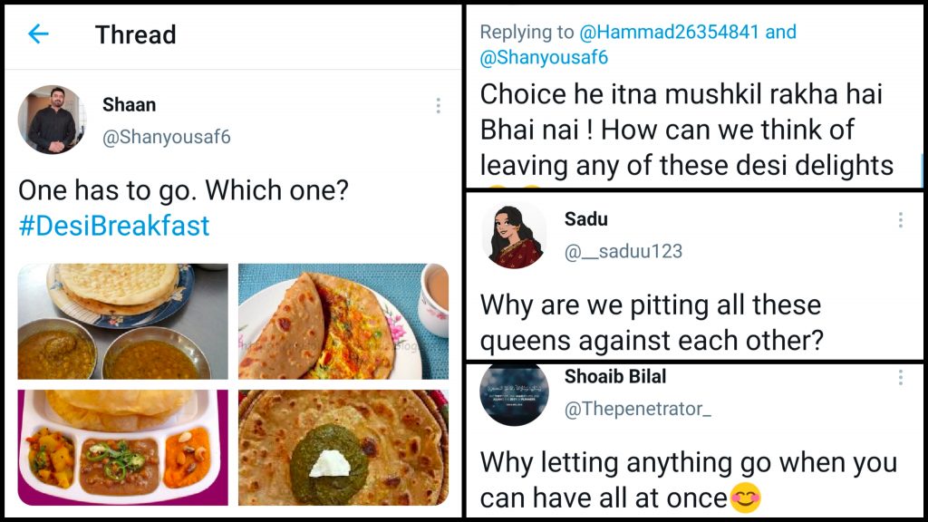928x522 pixels.
Task: Tap the @__saduu123 handle
Action: 623,252
